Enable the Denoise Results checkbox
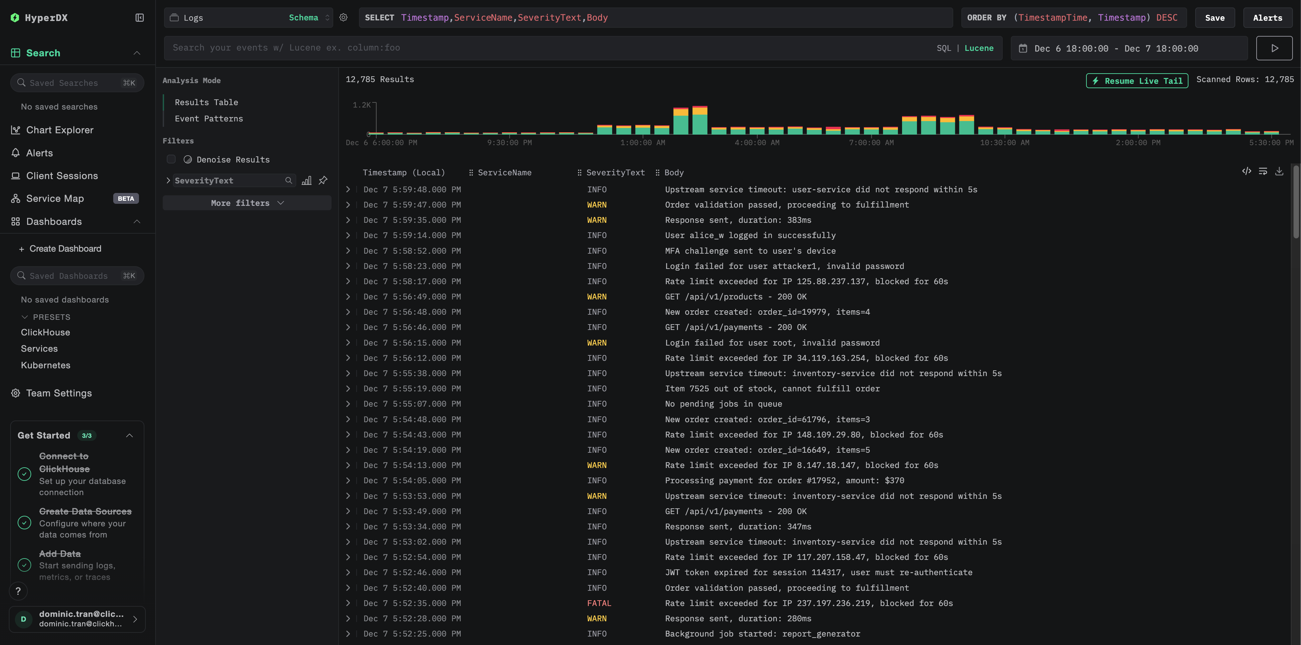Viewport: 1301px width, 645px height. [x=171, y=159]
